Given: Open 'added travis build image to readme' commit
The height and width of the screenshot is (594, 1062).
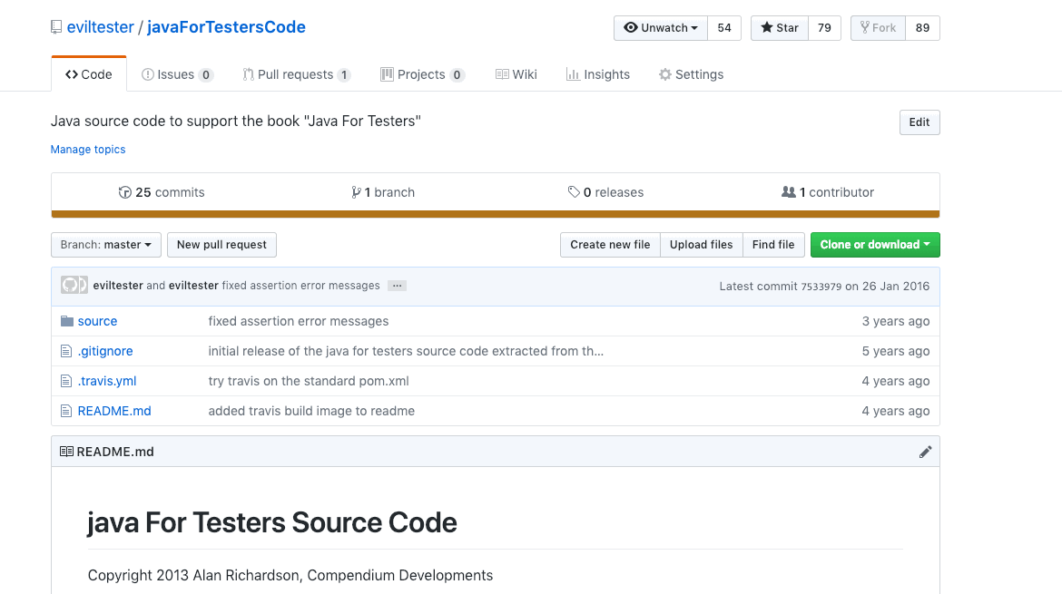Looking at the screenshot, I should pos(311,411).
